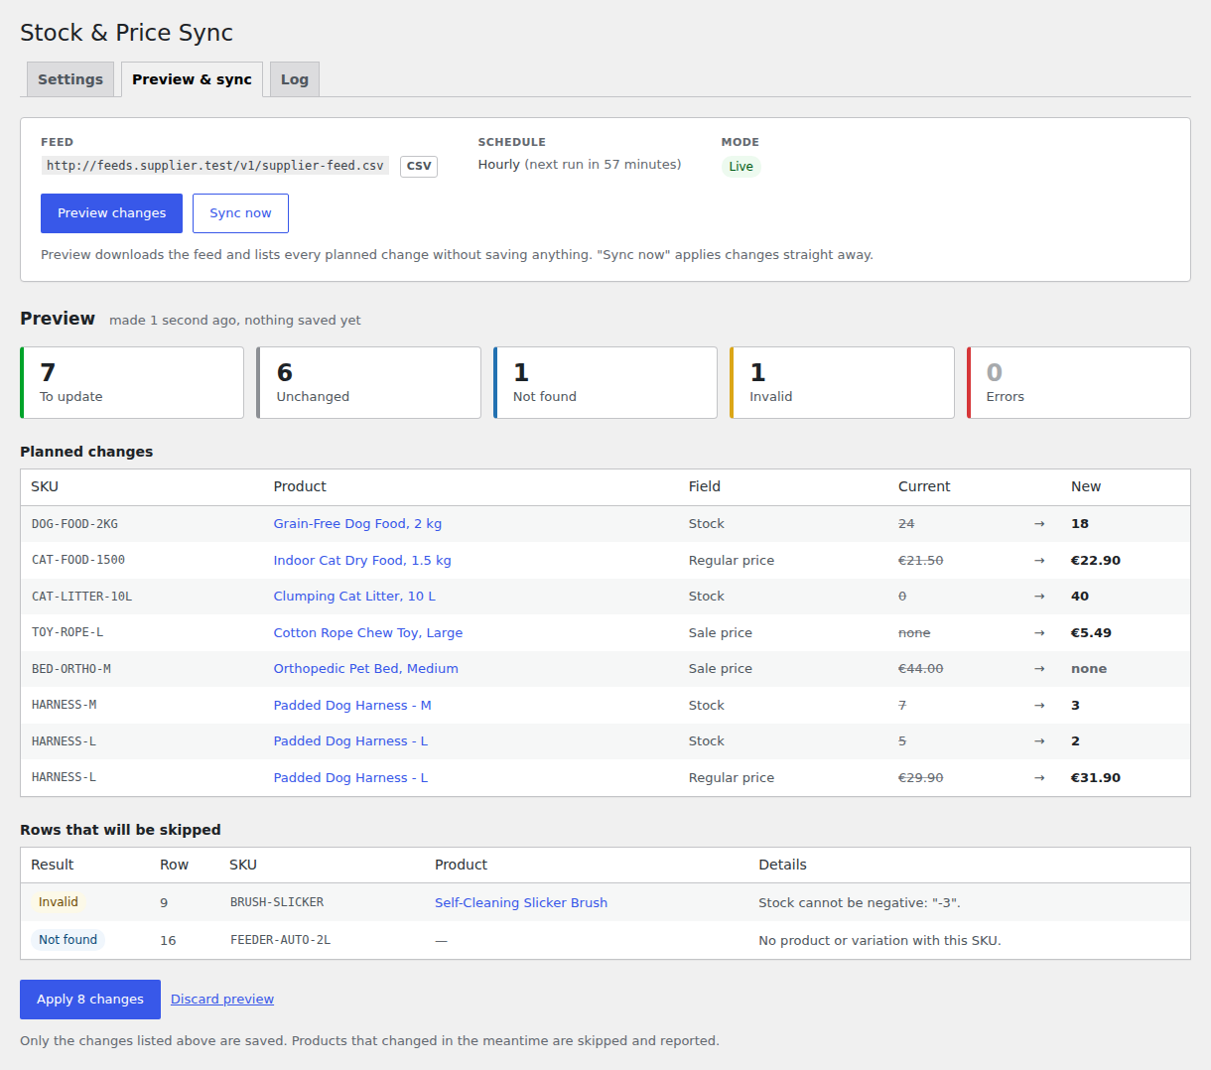Click new stock value 18
Screen dimensions: 1211x1070
tap(1080, 524)
